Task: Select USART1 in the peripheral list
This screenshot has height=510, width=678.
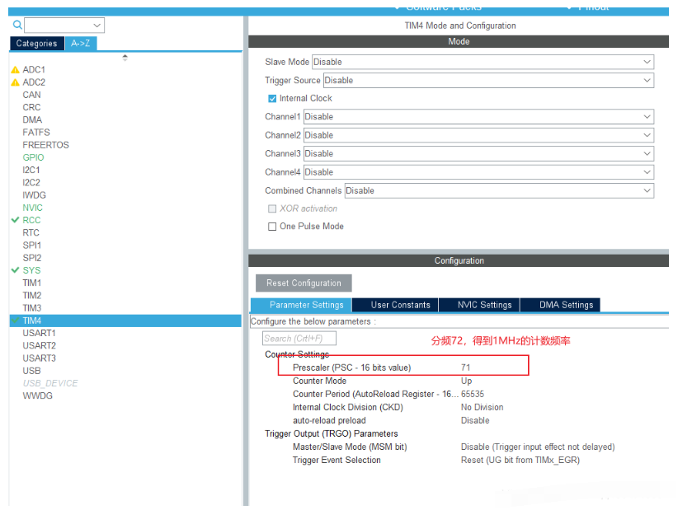Action: (40, 334)
